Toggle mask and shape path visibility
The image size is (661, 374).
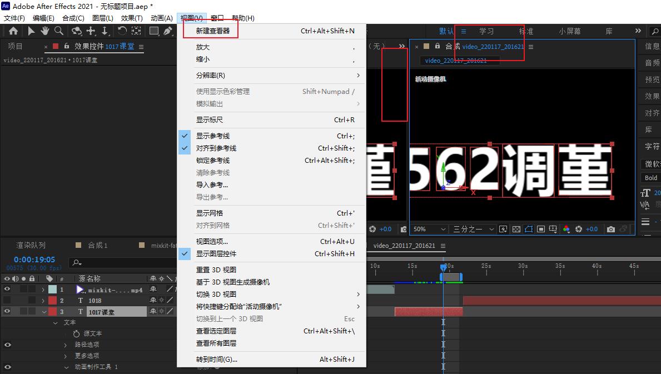point(529,229)
